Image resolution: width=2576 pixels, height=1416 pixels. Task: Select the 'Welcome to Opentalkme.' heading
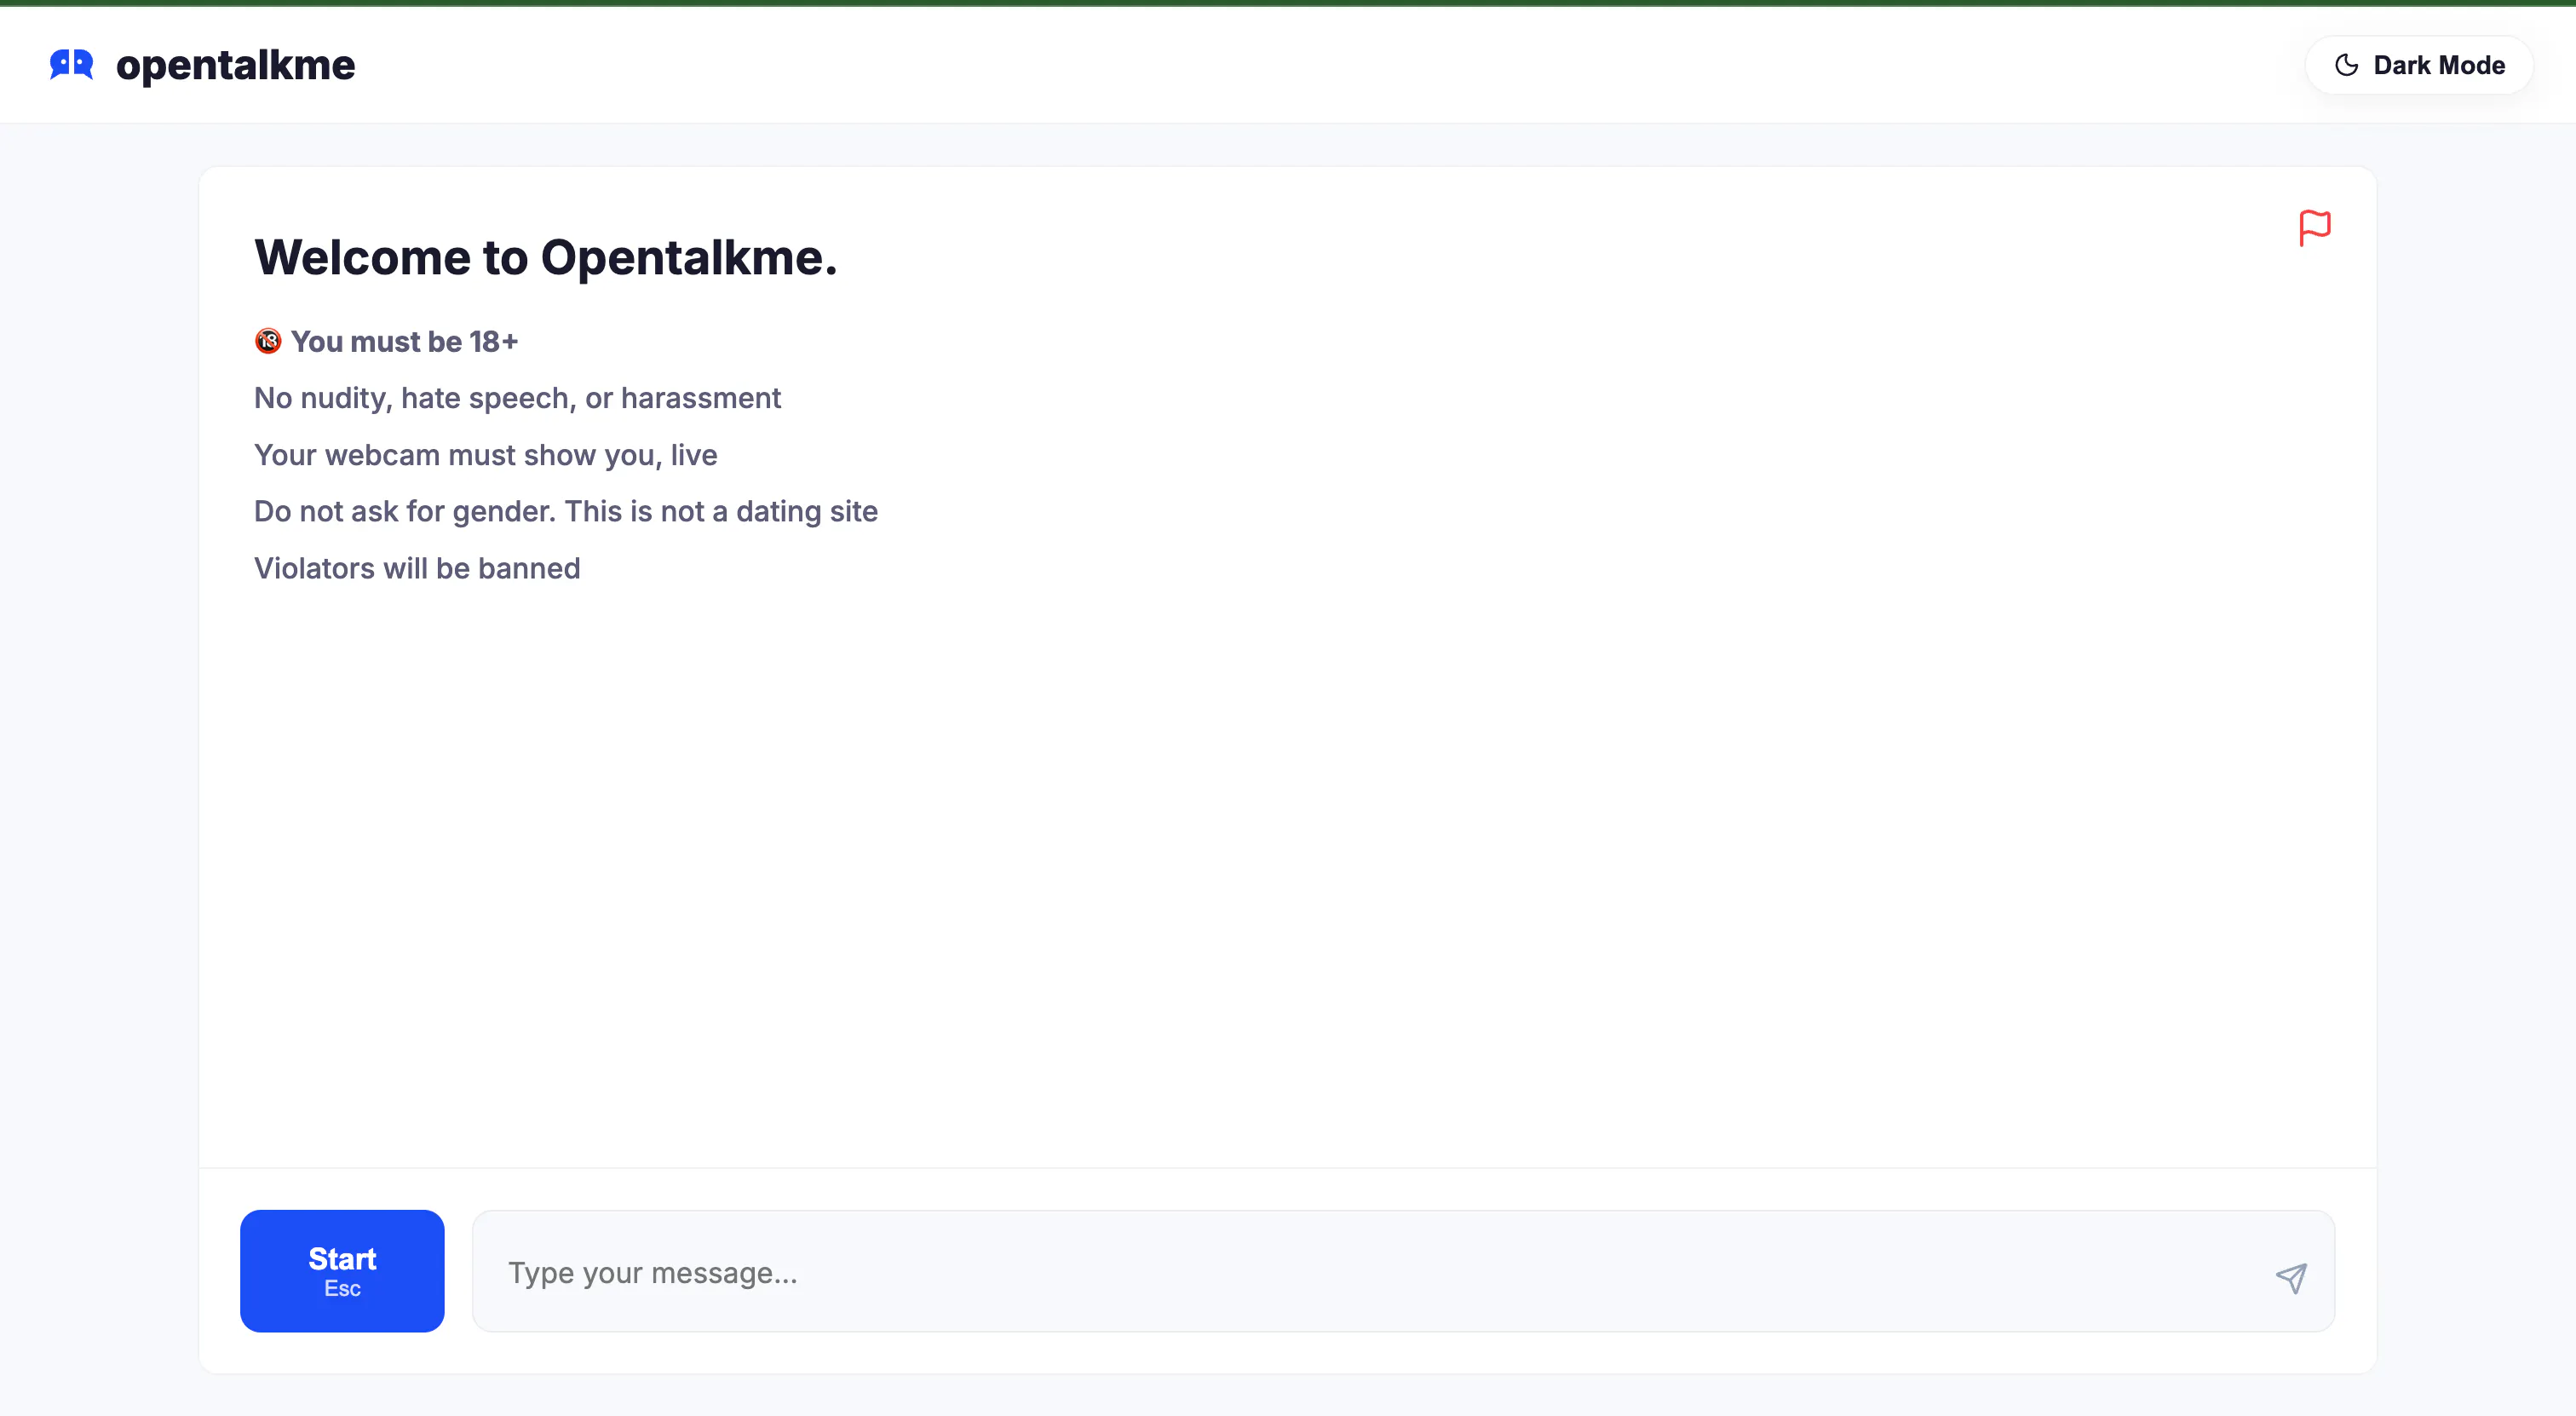coord(545,257)
